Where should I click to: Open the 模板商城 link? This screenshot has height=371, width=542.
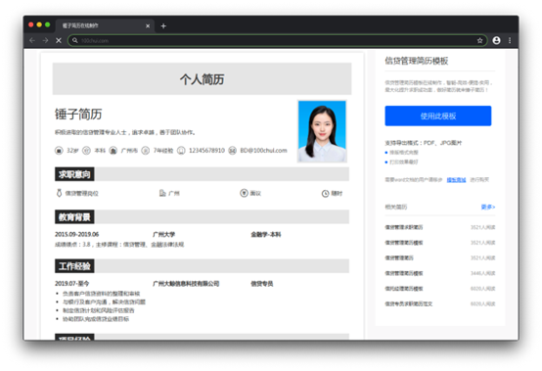click(x=456, y=180)
